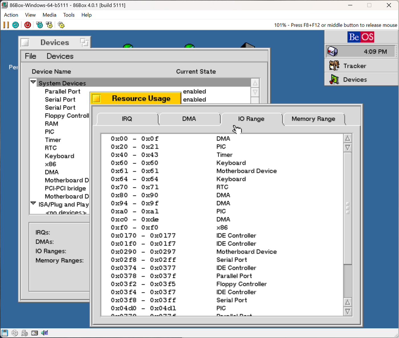Open the 86Box settings dialog
The width and height of the screenshot is (399, 338).
(x=61, y=25)
